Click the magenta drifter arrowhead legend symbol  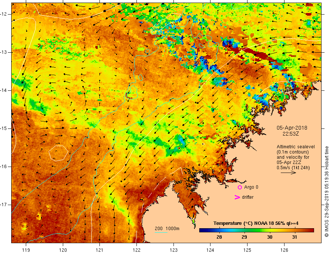point(237,197)
